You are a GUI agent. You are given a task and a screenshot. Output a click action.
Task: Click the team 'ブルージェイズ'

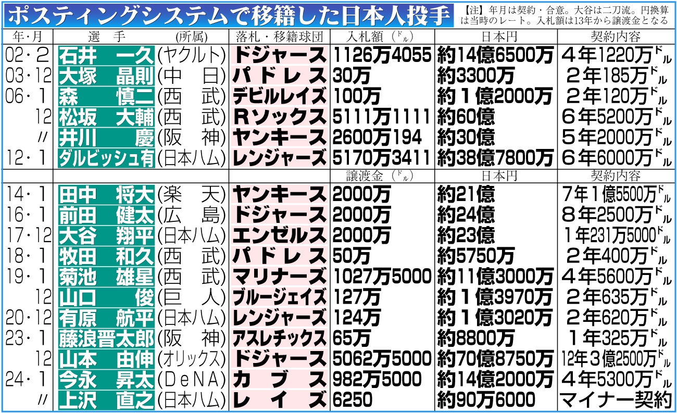tap(280, 297)
